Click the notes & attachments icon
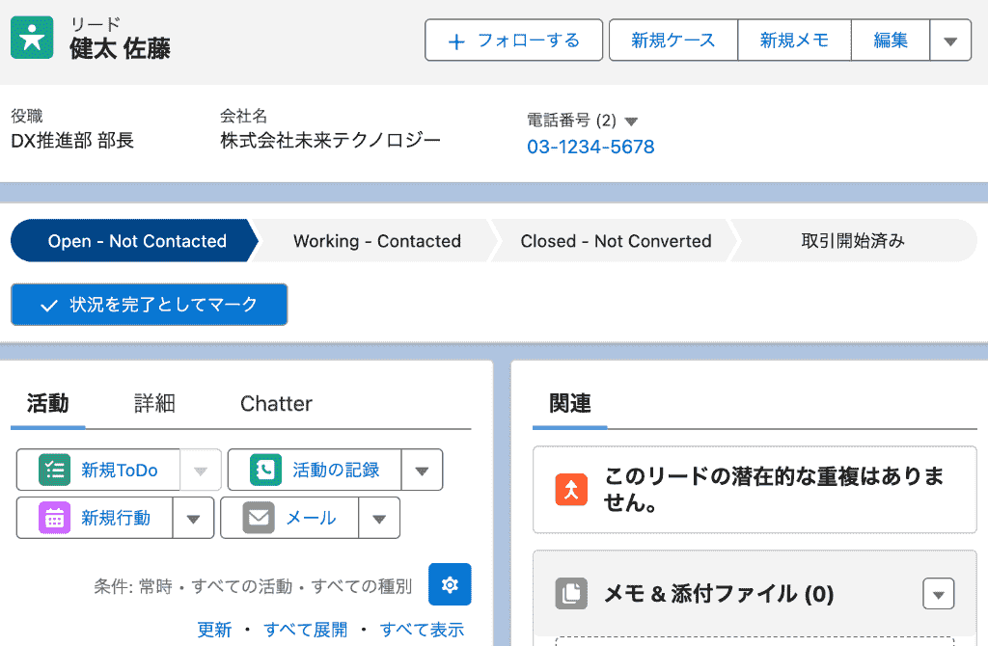The image size is (988, 646). [571, 594]
